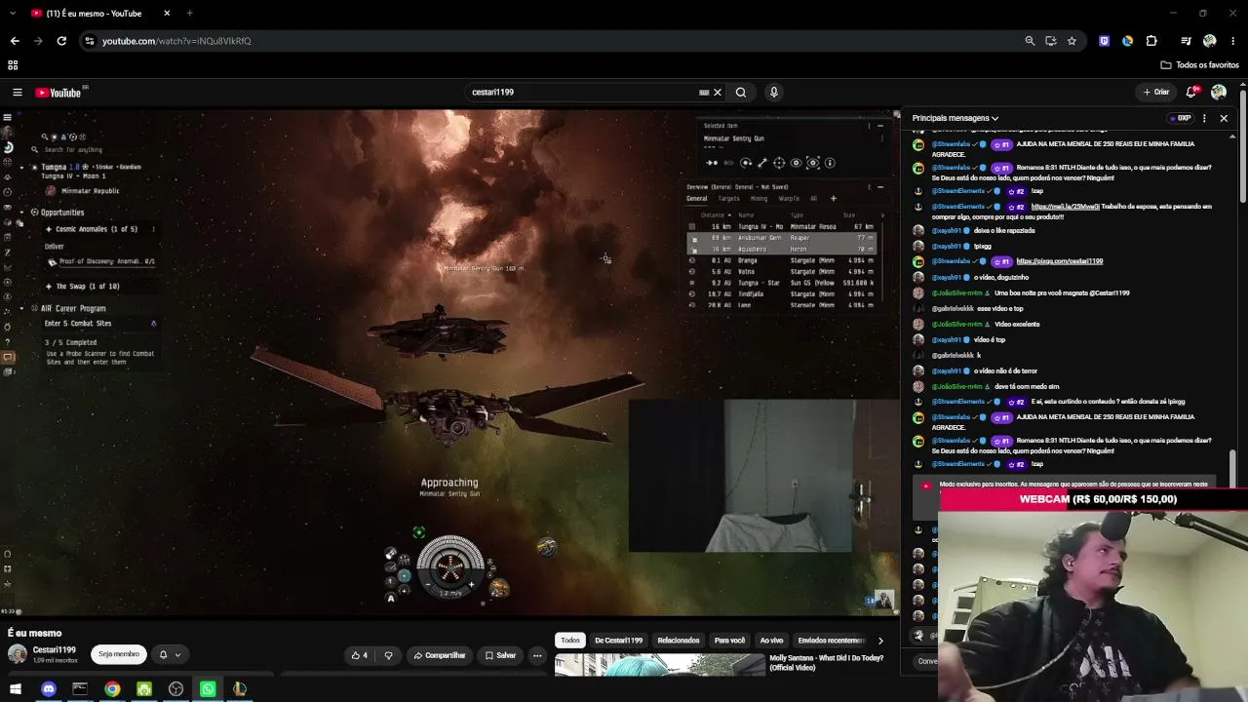Show more filter chips with right arrow
This screenshot has height=702, width=1248.
[x=880, y=641]
